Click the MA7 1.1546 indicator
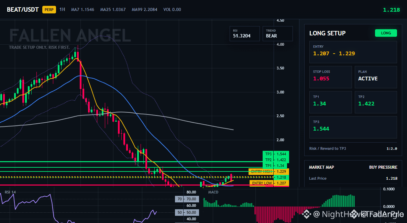The width and height of the screenshot is (407, 223). pos(82,10)
